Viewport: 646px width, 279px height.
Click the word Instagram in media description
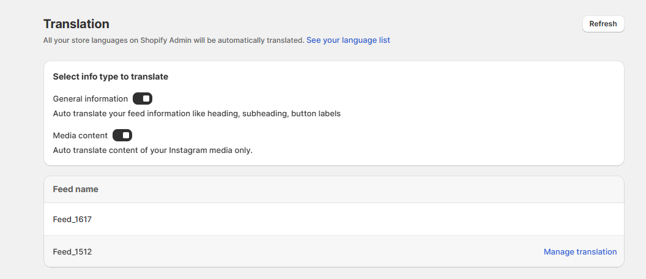point(186,151)
